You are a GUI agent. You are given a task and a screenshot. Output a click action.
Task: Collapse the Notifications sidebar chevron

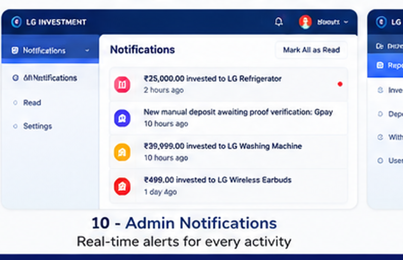coord(87,50)
